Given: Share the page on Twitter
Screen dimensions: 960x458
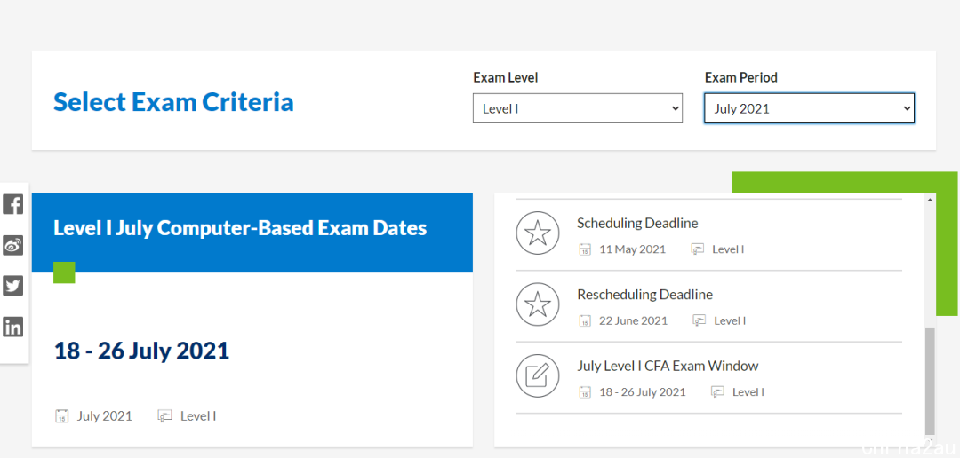Looking at the screenshot, I should (12, 286).
